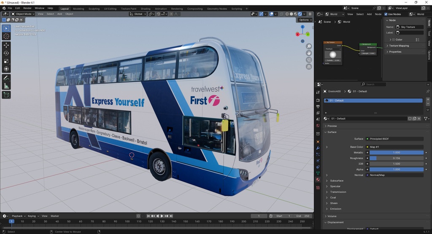Open the Modifiers wrench properties tab
Screen dimensions: 432x234
tap(318, 148)
